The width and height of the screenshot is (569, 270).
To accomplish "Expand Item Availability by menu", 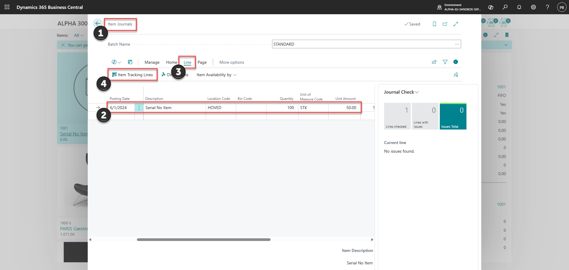I will click(217, 75).
